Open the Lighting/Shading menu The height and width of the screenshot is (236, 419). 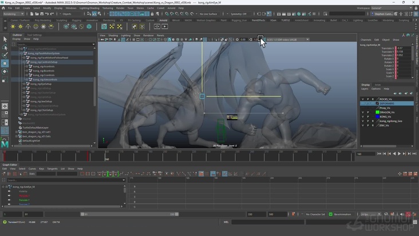point(89,8)
